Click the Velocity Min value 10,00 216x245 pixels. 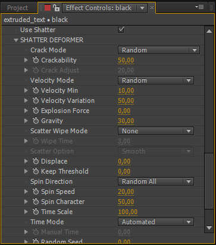pos(126,90)
